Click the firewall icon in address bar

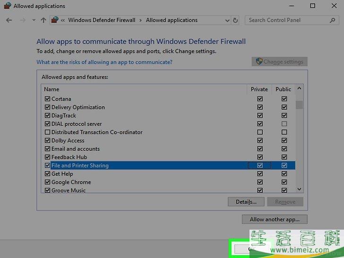pos(55,20)
